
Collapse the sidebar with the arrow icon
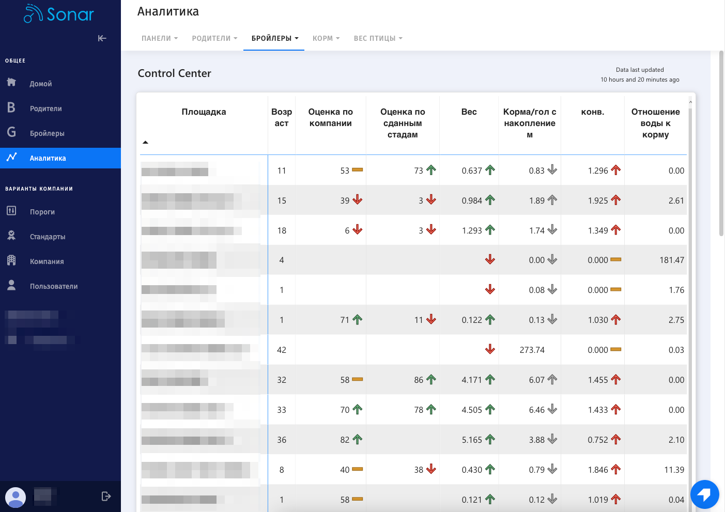(102, 38)
